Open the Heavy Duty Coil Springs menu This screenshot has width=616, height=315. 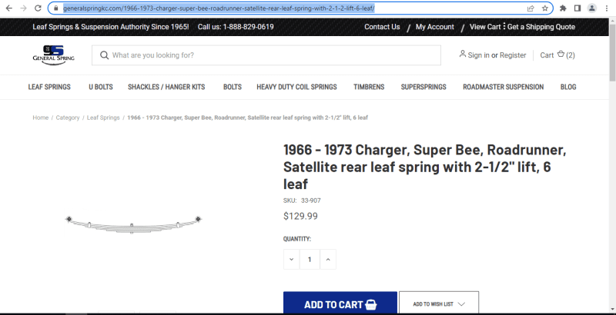296,87
